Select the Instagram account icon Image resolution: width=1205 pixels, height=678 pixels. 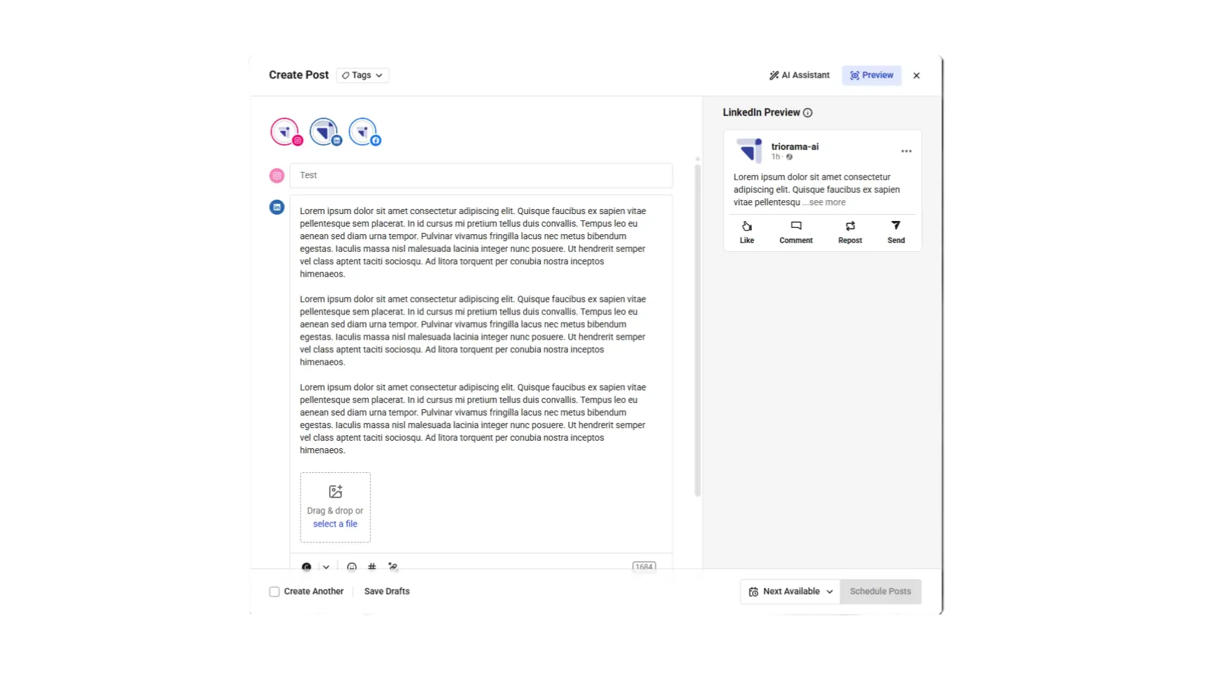pos(286,131)
